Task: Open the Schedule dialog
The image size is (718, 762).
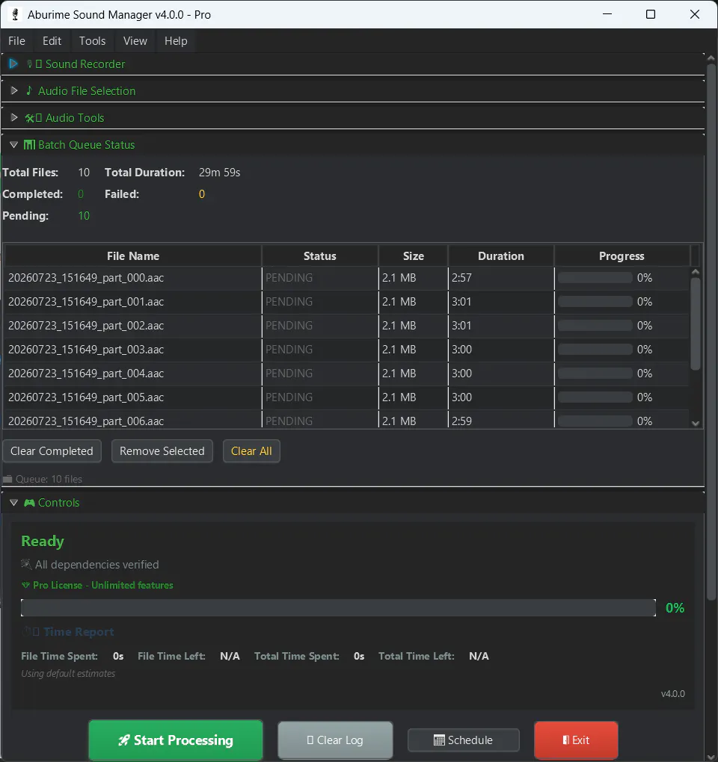Action: point(464,740)
